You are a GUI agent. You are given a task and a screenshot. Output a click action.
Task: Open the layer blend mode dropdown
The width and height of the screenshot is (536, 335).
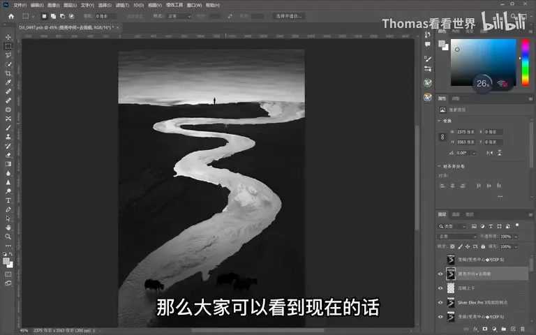click(x=457, y=237)
